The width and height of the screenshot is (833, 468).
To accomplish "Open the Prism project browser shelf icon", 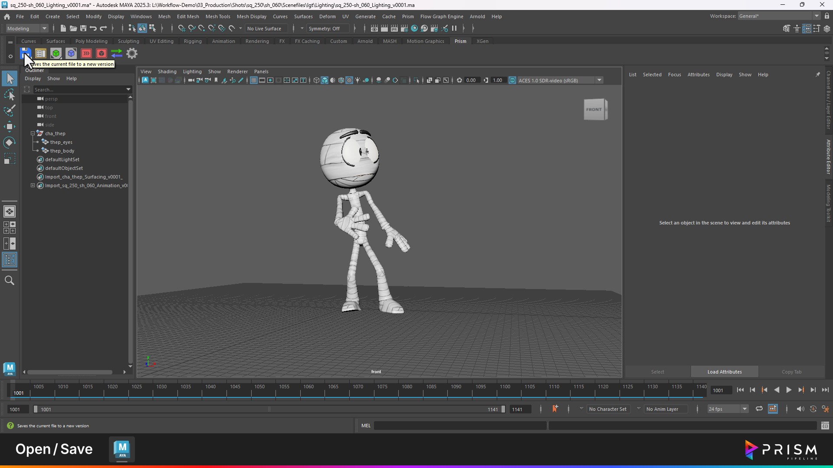I will 40,53.
